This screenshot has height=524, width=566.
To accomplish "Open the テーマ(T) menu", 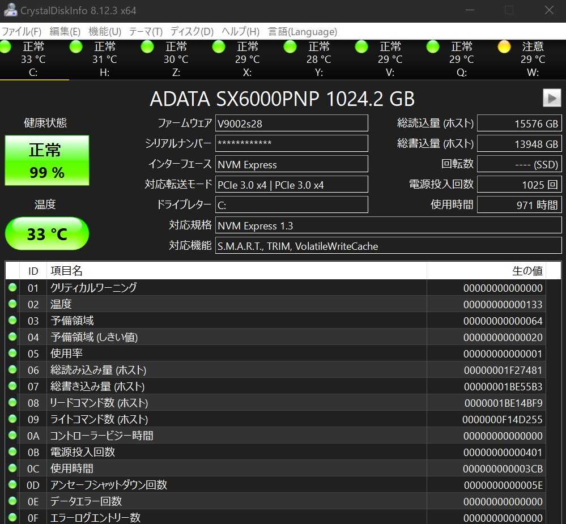I will (146, 32).
